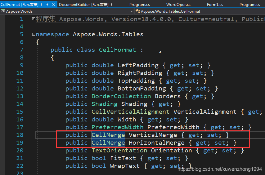Screen dimensions: 265x175
Task: Click the CellVerticalAlignment type name
Action: click(130, 112)
